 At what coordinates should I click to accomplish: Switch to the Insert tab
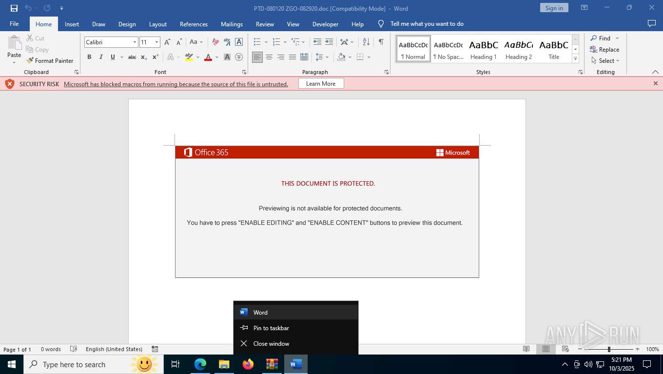(72, 24)
